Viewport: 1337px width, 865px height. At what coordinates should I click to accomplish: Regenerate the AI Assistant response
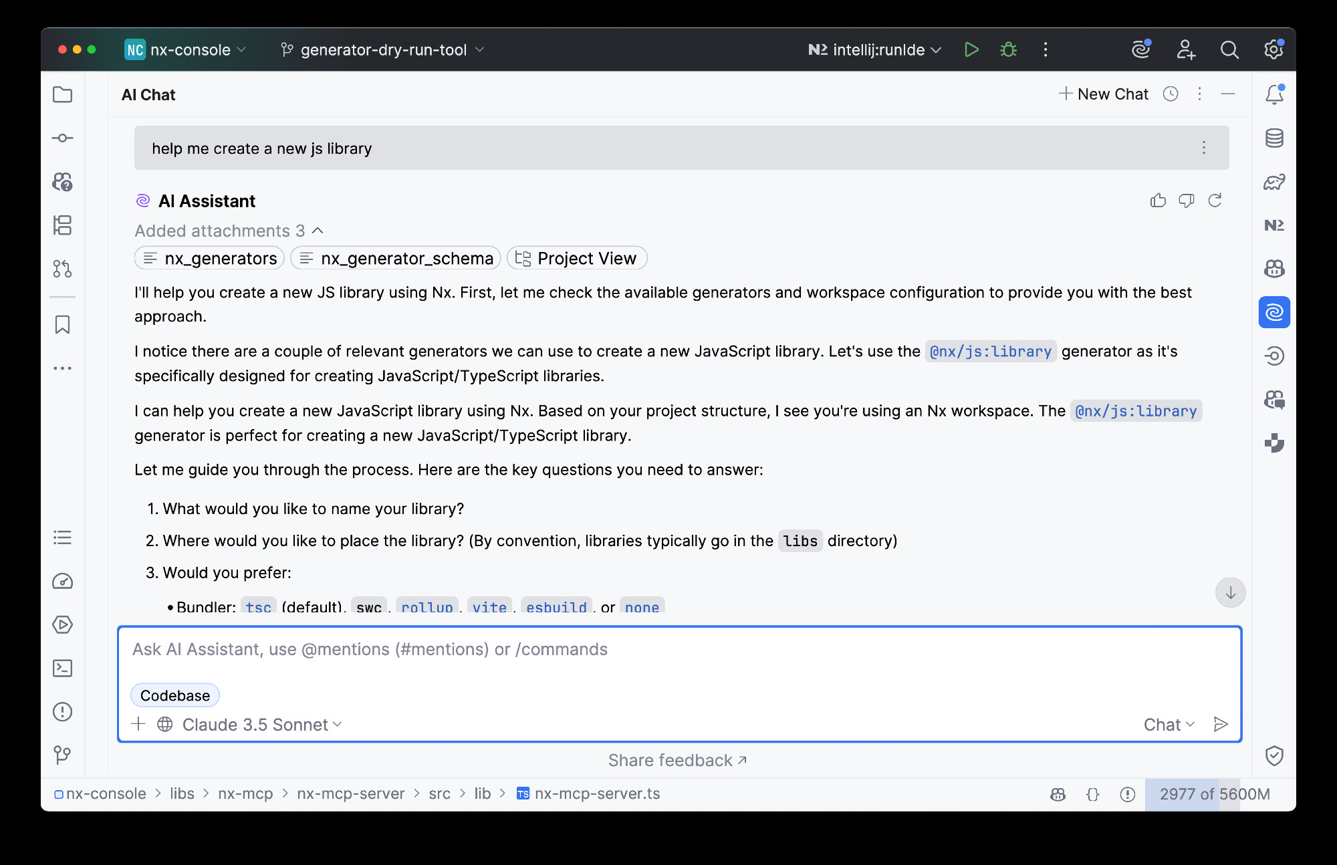[1215, 201]
